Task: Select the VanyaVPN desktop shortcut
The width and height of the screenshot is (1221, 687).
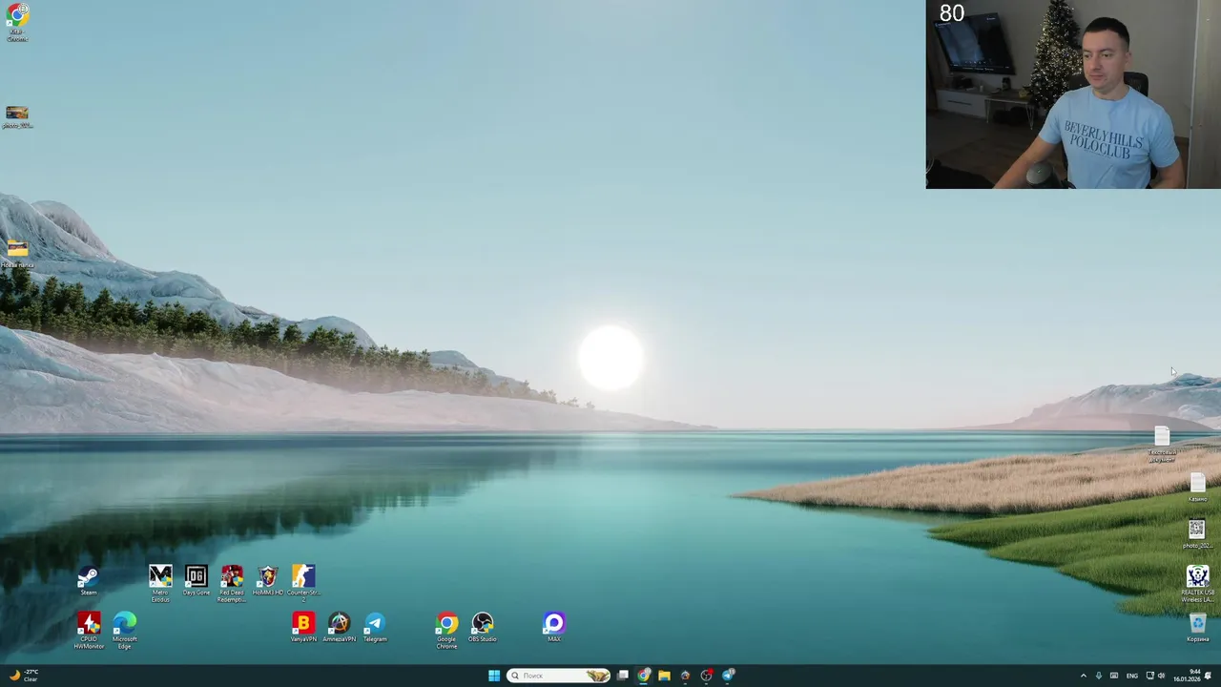Action: [x=303, y=627]
